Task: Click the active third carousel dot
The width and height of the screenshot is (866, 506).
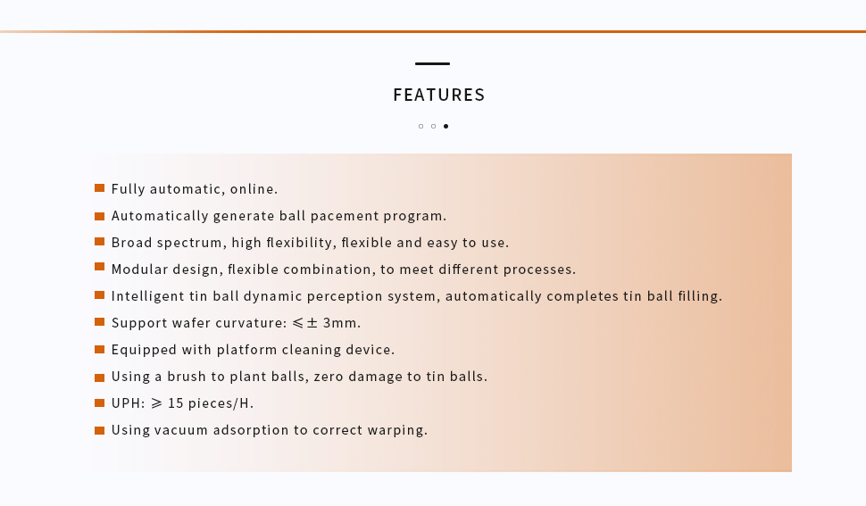Action: click(x=445, y=126)
